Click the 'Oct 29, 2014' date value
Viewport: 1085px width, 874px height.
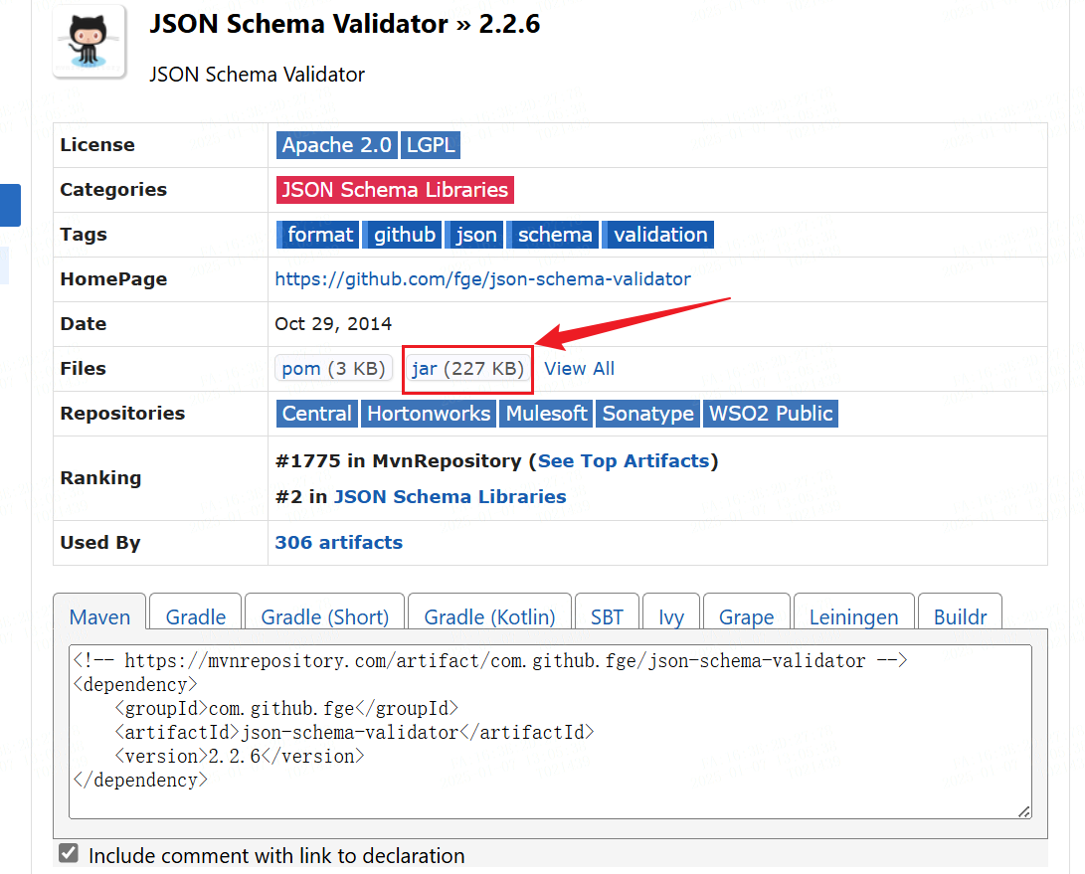tap(333, 324)
